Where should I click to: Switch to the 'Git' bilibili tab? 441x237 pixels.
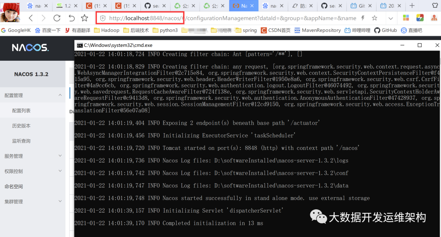(x=361, y=6)
